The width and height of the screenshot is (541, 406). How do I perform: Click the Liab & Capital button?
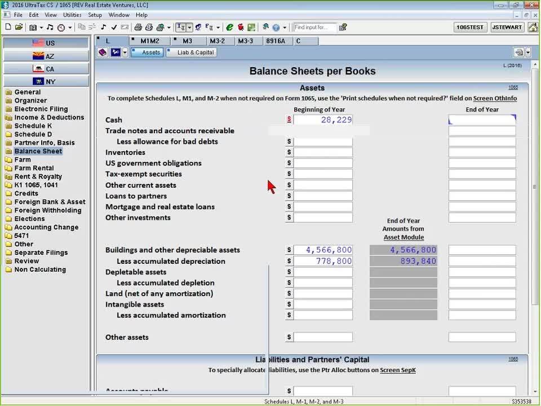192,52
